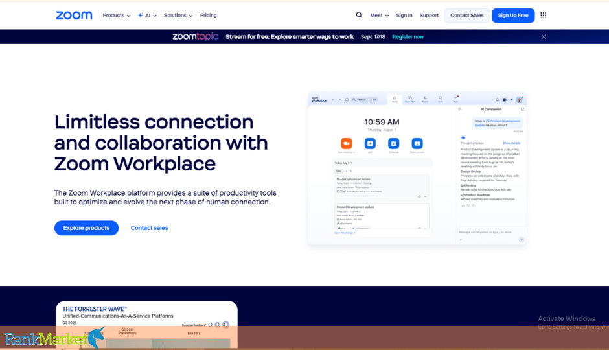This screenshot has width=609, height=350.
Task: Click thumbs down under the AI response
Action: tap(468, 206)
